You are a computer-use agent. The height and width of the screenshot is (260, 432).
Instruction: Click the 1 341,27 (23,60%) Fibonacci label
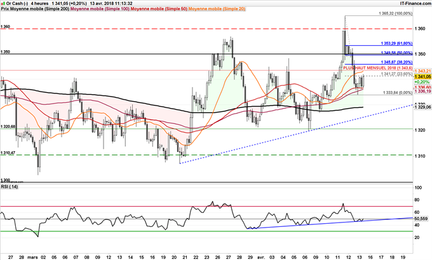[396, 74]
